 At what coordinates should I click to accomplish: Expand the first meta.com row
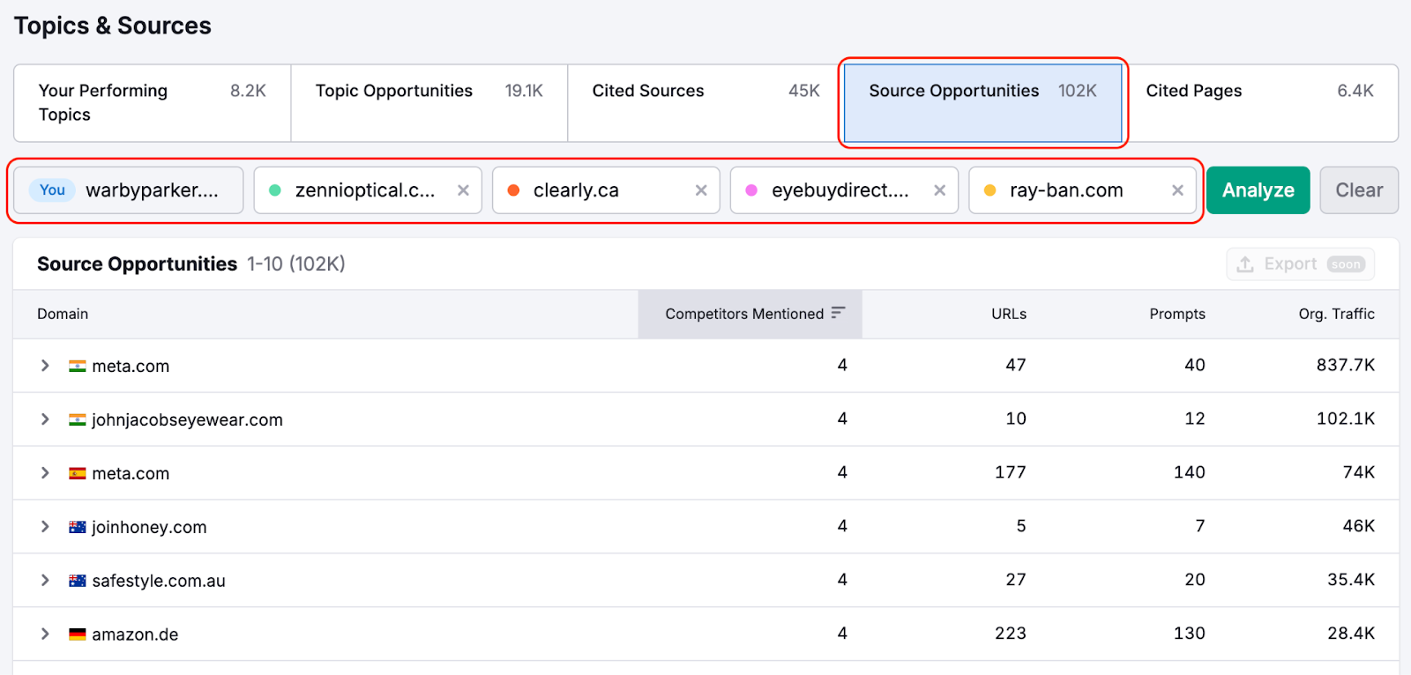click(45, 366)
